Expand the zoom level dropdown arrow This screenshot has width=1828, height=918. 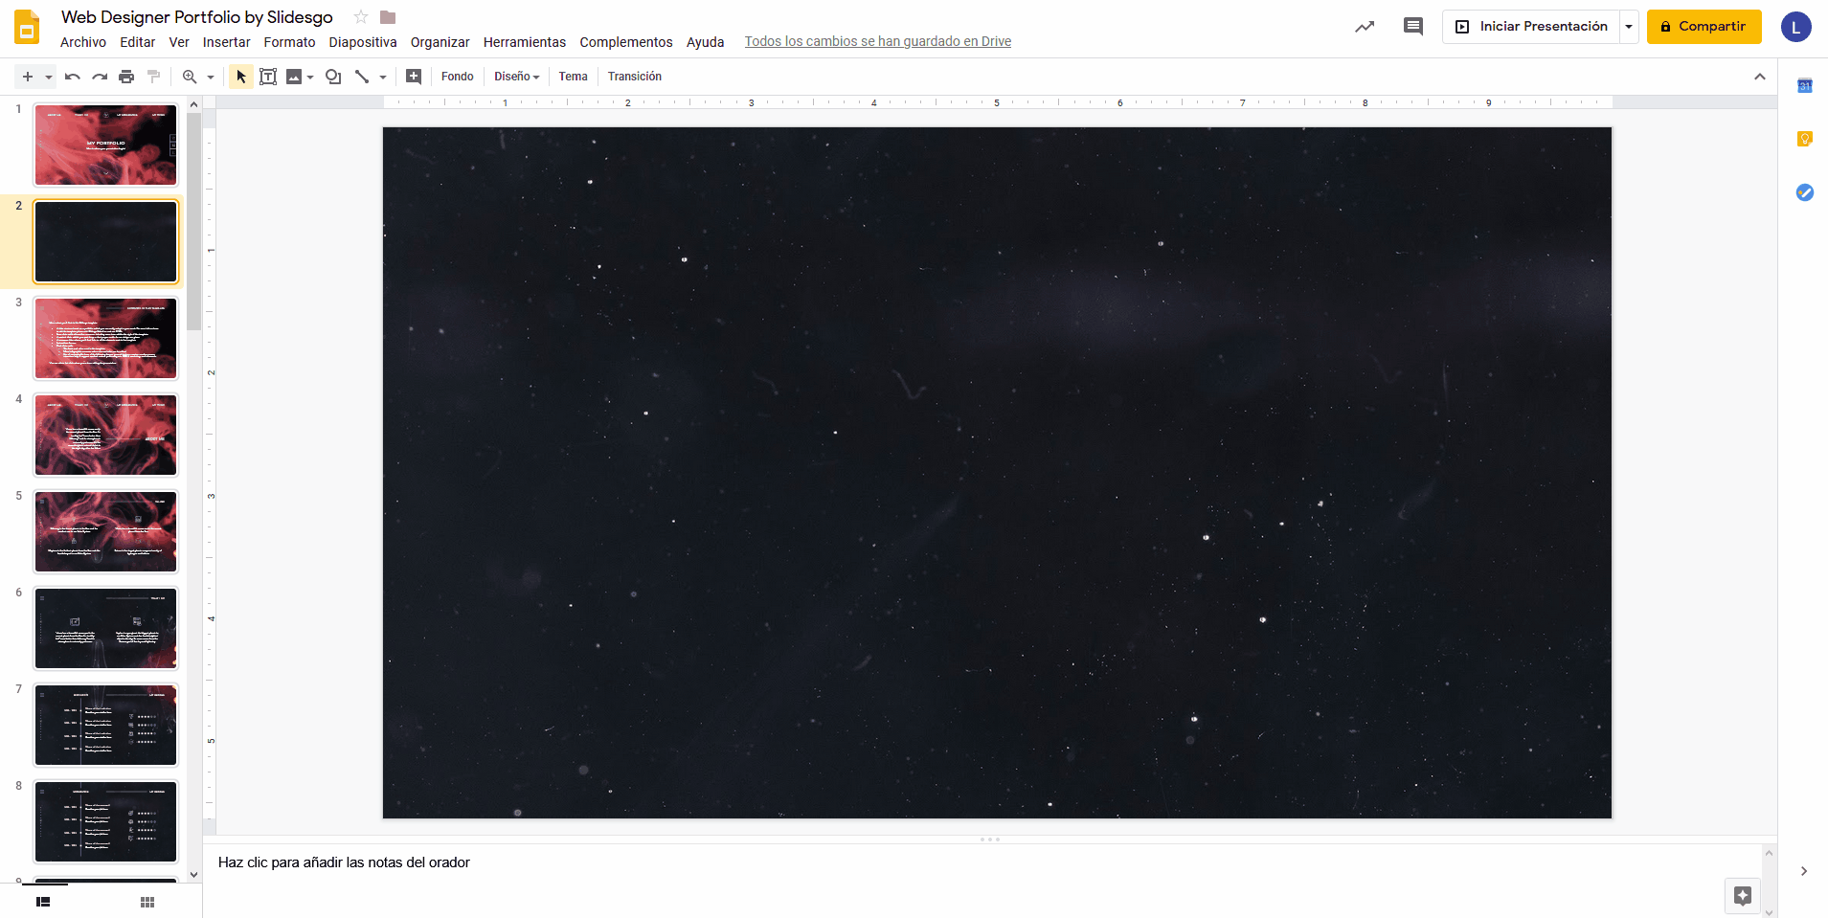tap(211, 77)
